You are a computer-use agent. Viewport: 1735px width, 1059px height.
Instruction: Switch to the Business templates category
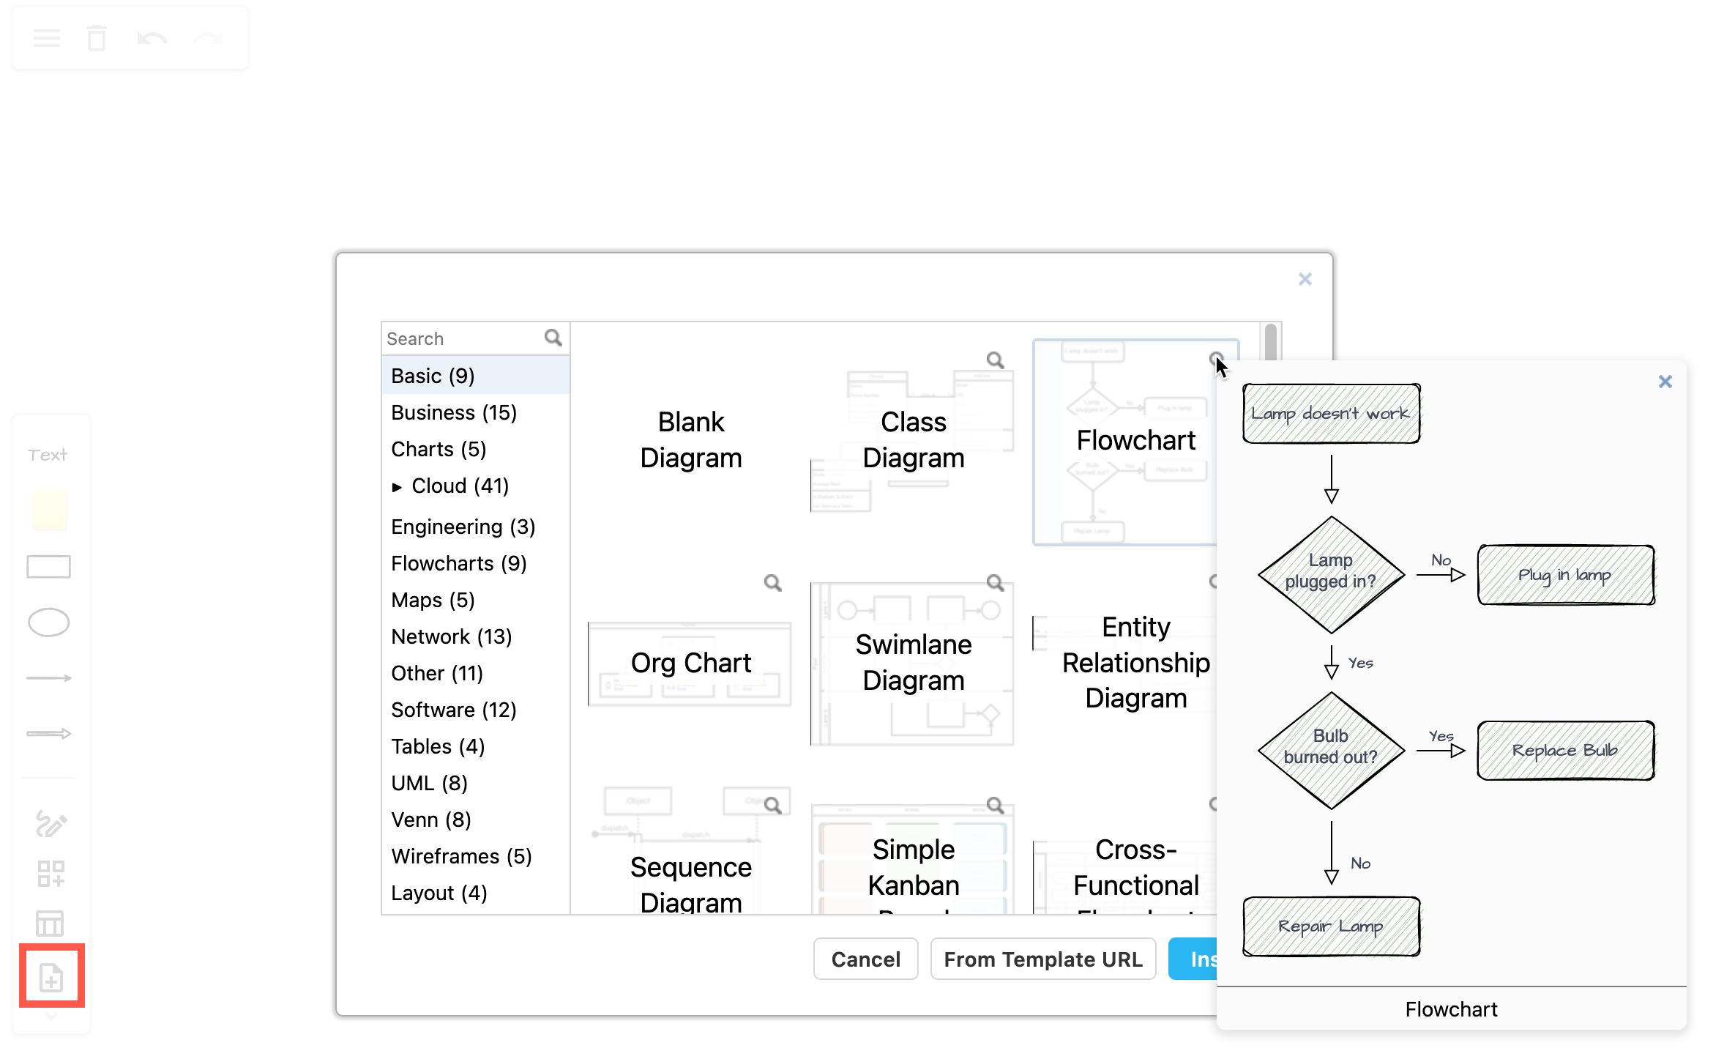454,412
